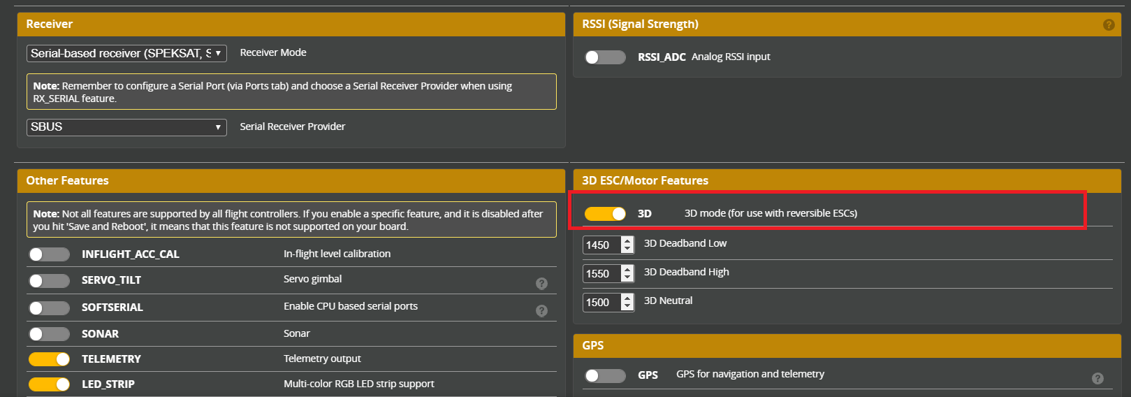The width and height of the screenshot is (1131, 397).
Task: Click the 3D Deadband Low input field
Action: click(601, 245)
